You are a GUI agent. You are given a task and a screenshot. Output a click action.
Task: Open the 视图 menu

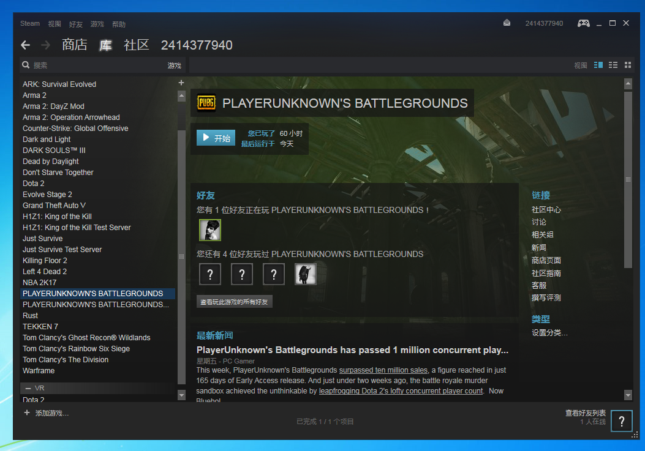click(55, 24)
